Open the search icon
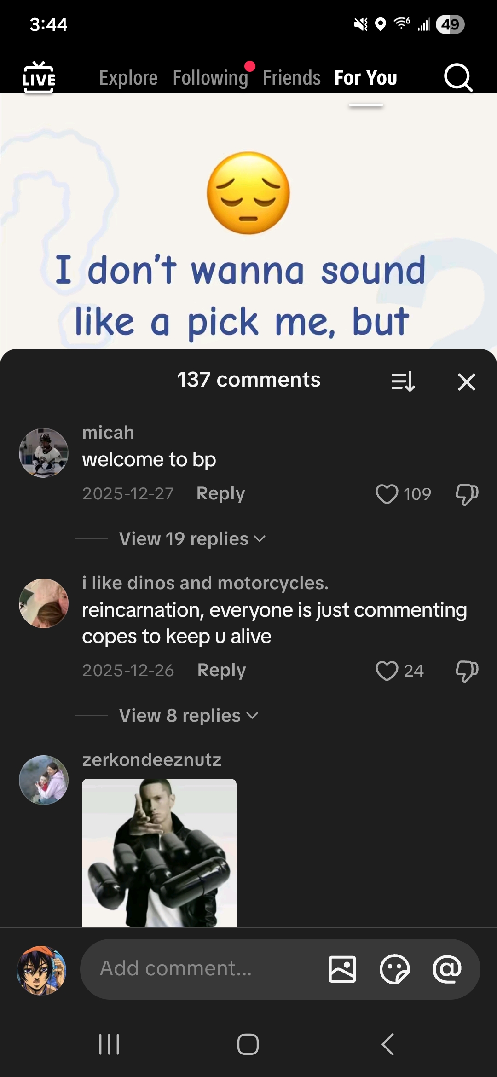This screenshot has height=1077, width=497. tap(458, 78)
